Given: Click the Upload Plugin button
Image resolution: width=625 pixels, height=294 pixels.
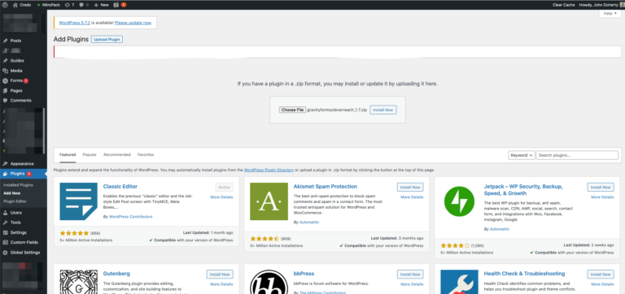Looking at the screenshot, I should [x=107, y=39].
